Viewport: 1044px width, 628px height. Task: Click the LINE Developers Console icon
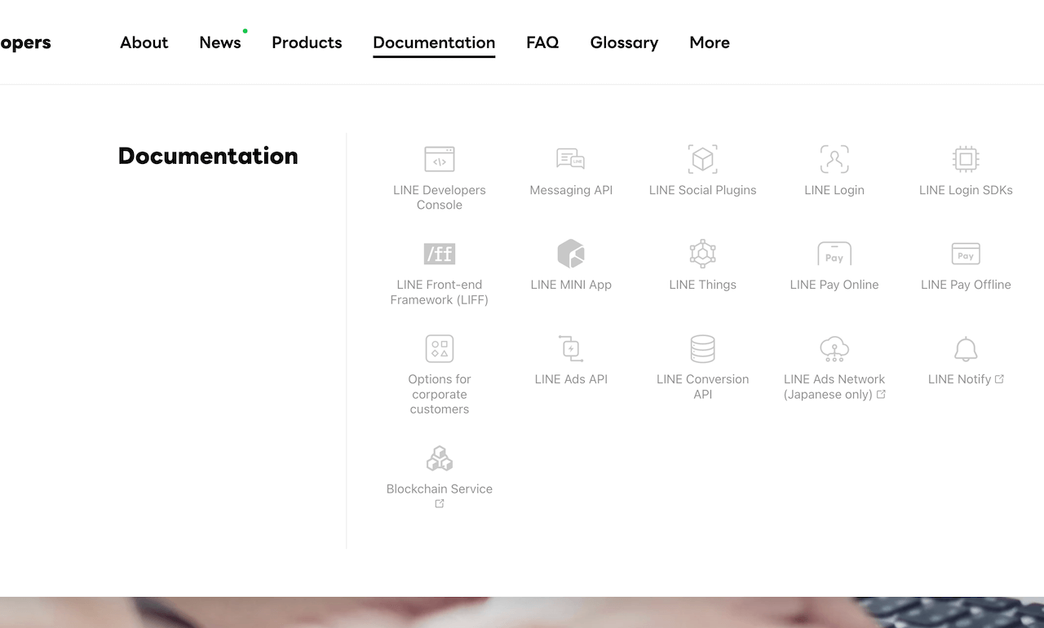(x=439, y=159)
